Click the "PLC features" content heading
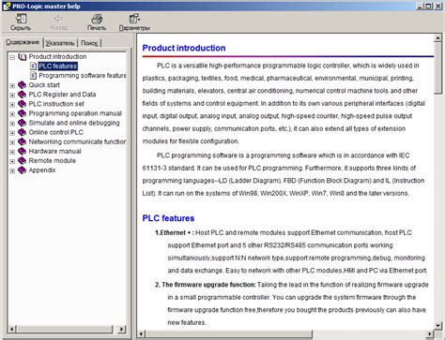The width and height of the screenshot is (445, 340). (x=168, y=218)
